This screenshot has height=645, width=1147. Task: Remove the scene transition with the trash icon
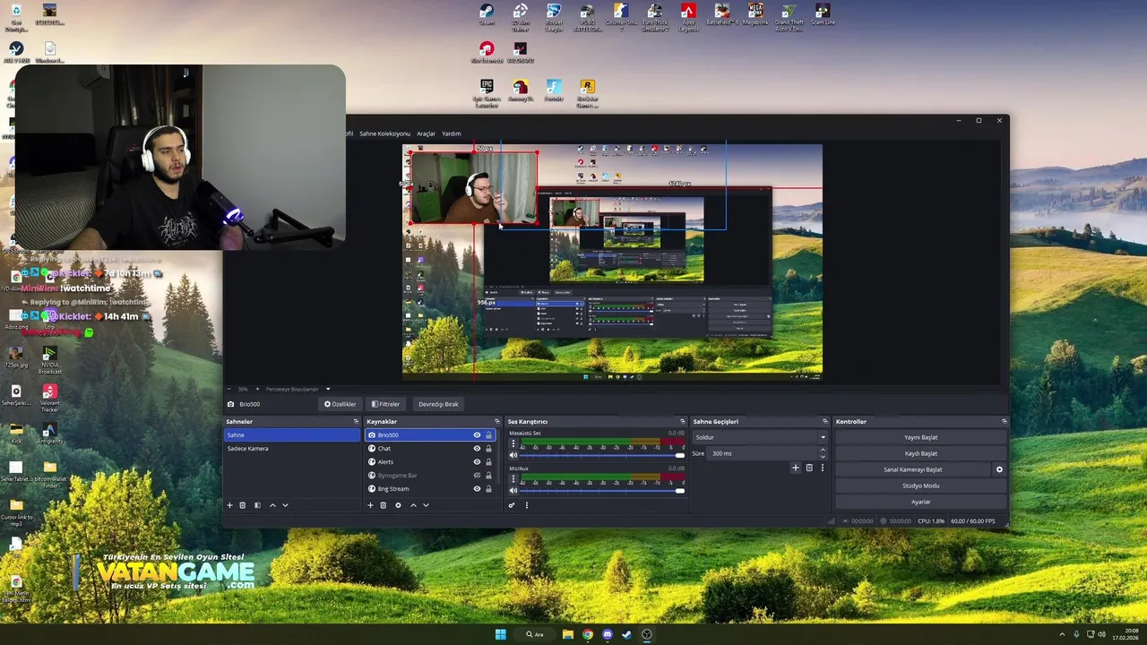click(x=809, y=468)
